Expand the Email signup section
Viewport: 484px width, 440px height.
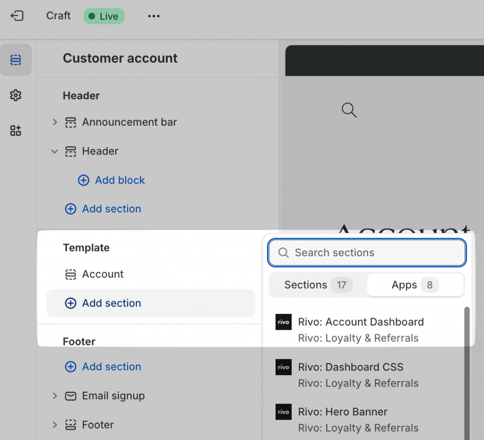(x=55, y=396)
